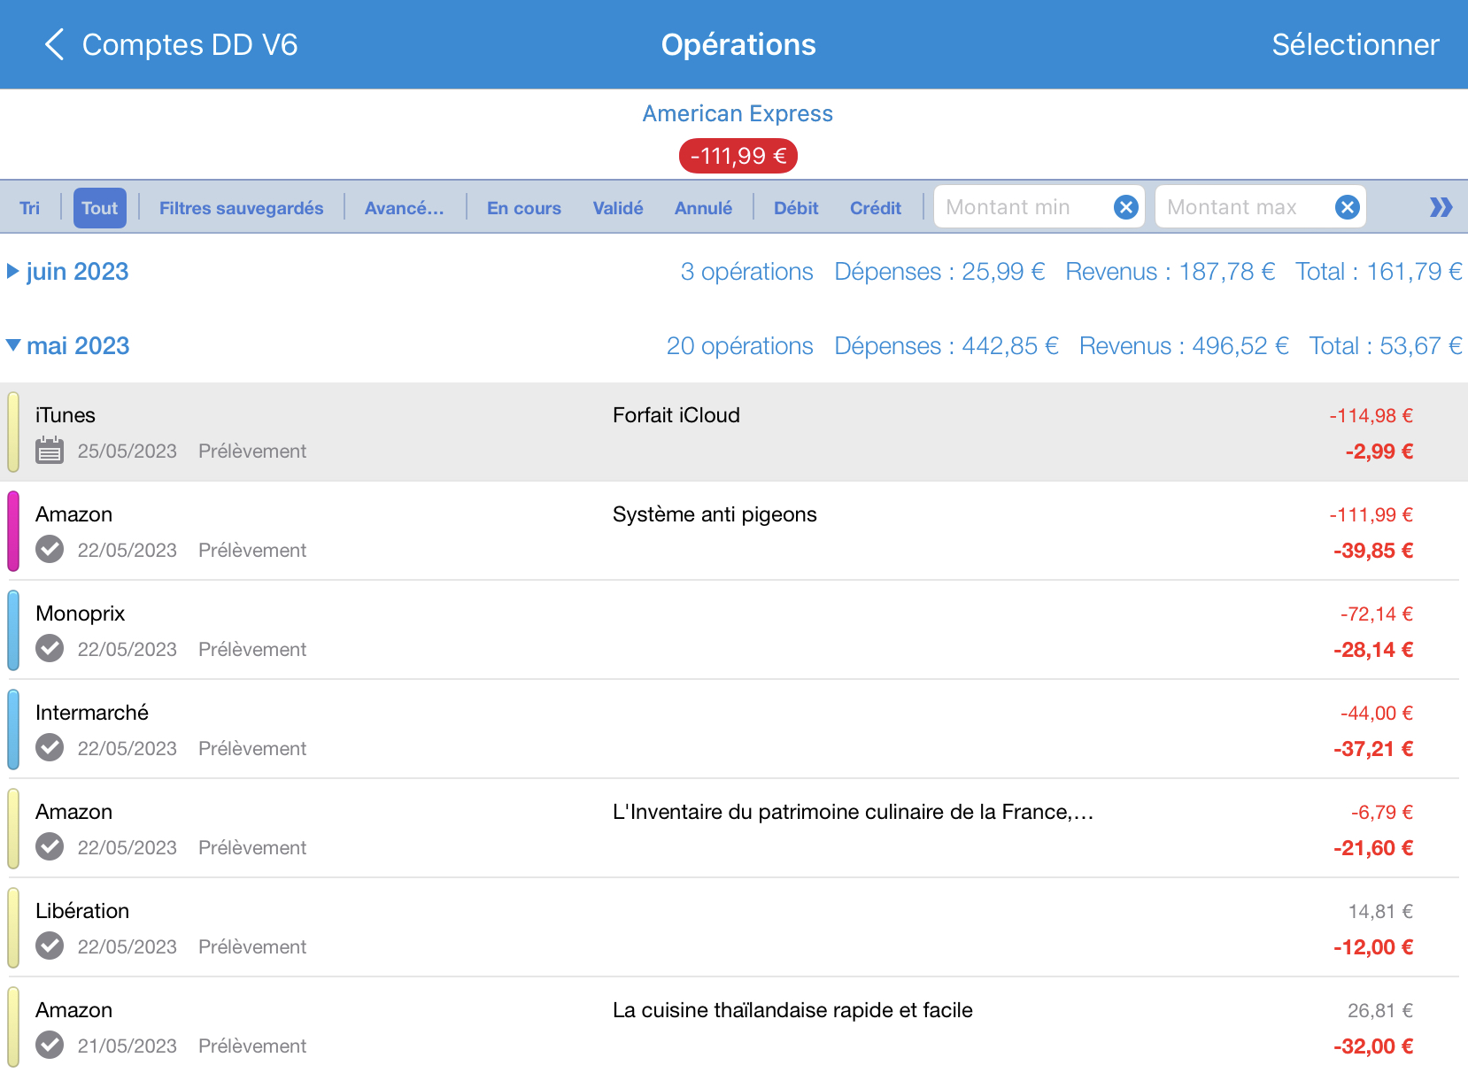Image resolution: width=1468 pixels, height=1073 pixels.
Task: Show more filters with double chevron
Action: point(1441,207)
